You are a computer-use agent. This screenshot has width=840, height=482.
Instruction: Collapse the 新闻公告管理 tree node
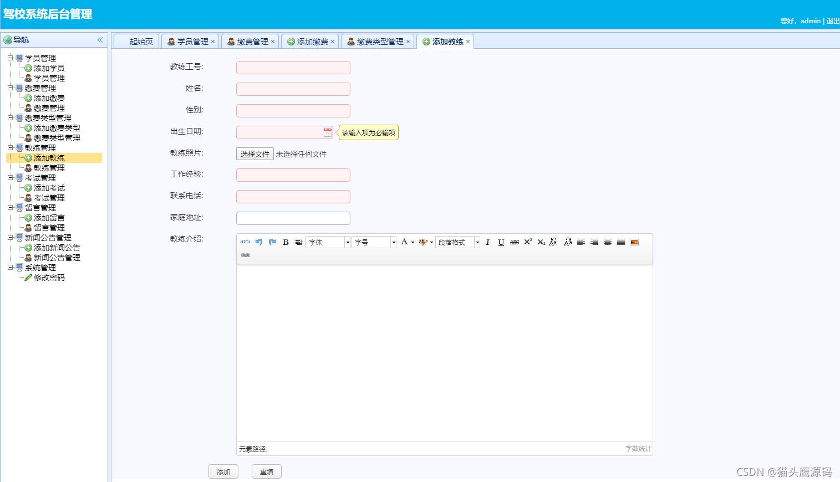(10, 237)
